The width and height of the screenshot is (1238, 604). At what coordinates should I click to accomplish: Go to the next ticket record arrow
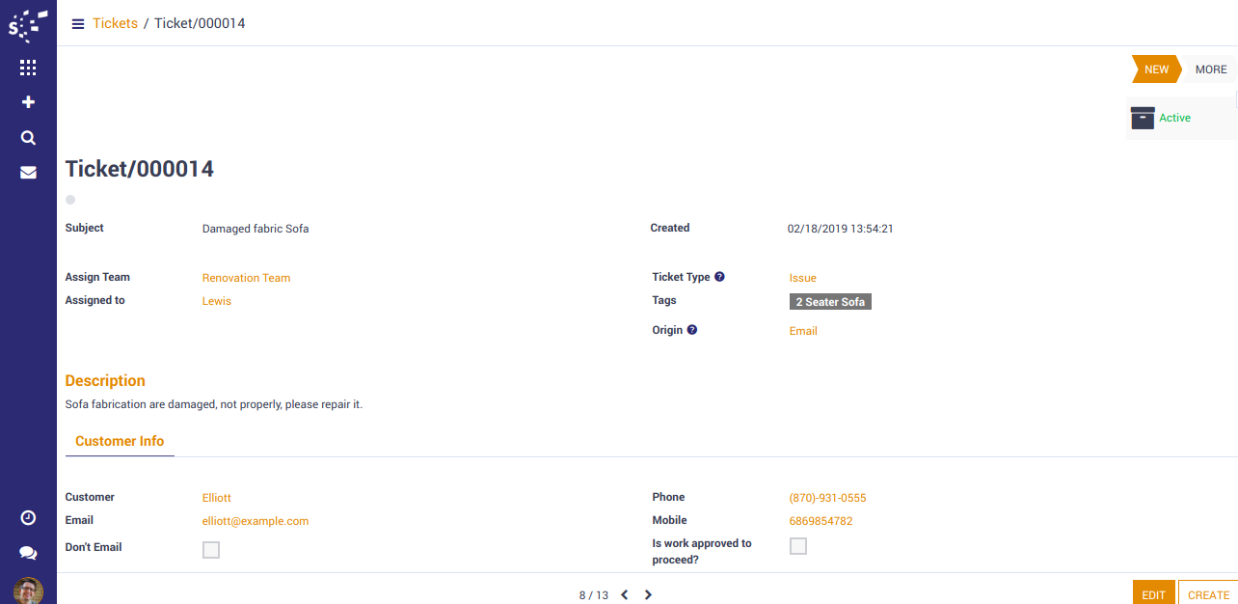coord(648,595)
